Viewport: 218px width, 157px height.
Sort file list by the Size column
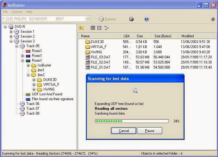[142, 36]
